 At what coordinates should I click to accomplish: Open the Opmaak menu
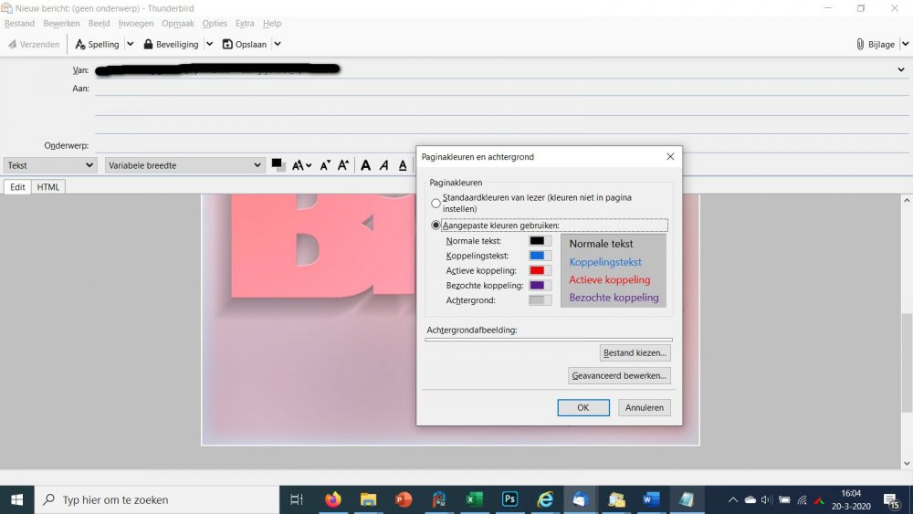(x=177, y=23)
